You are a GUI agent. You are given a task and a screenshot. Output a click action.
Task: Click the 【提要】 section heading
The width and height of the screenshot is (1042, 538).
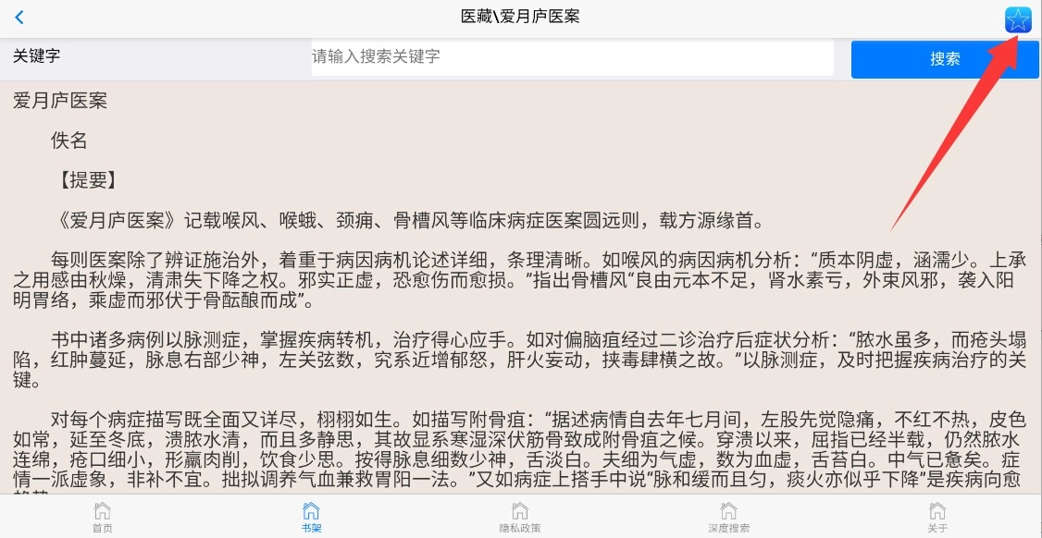tap(88, 180)
